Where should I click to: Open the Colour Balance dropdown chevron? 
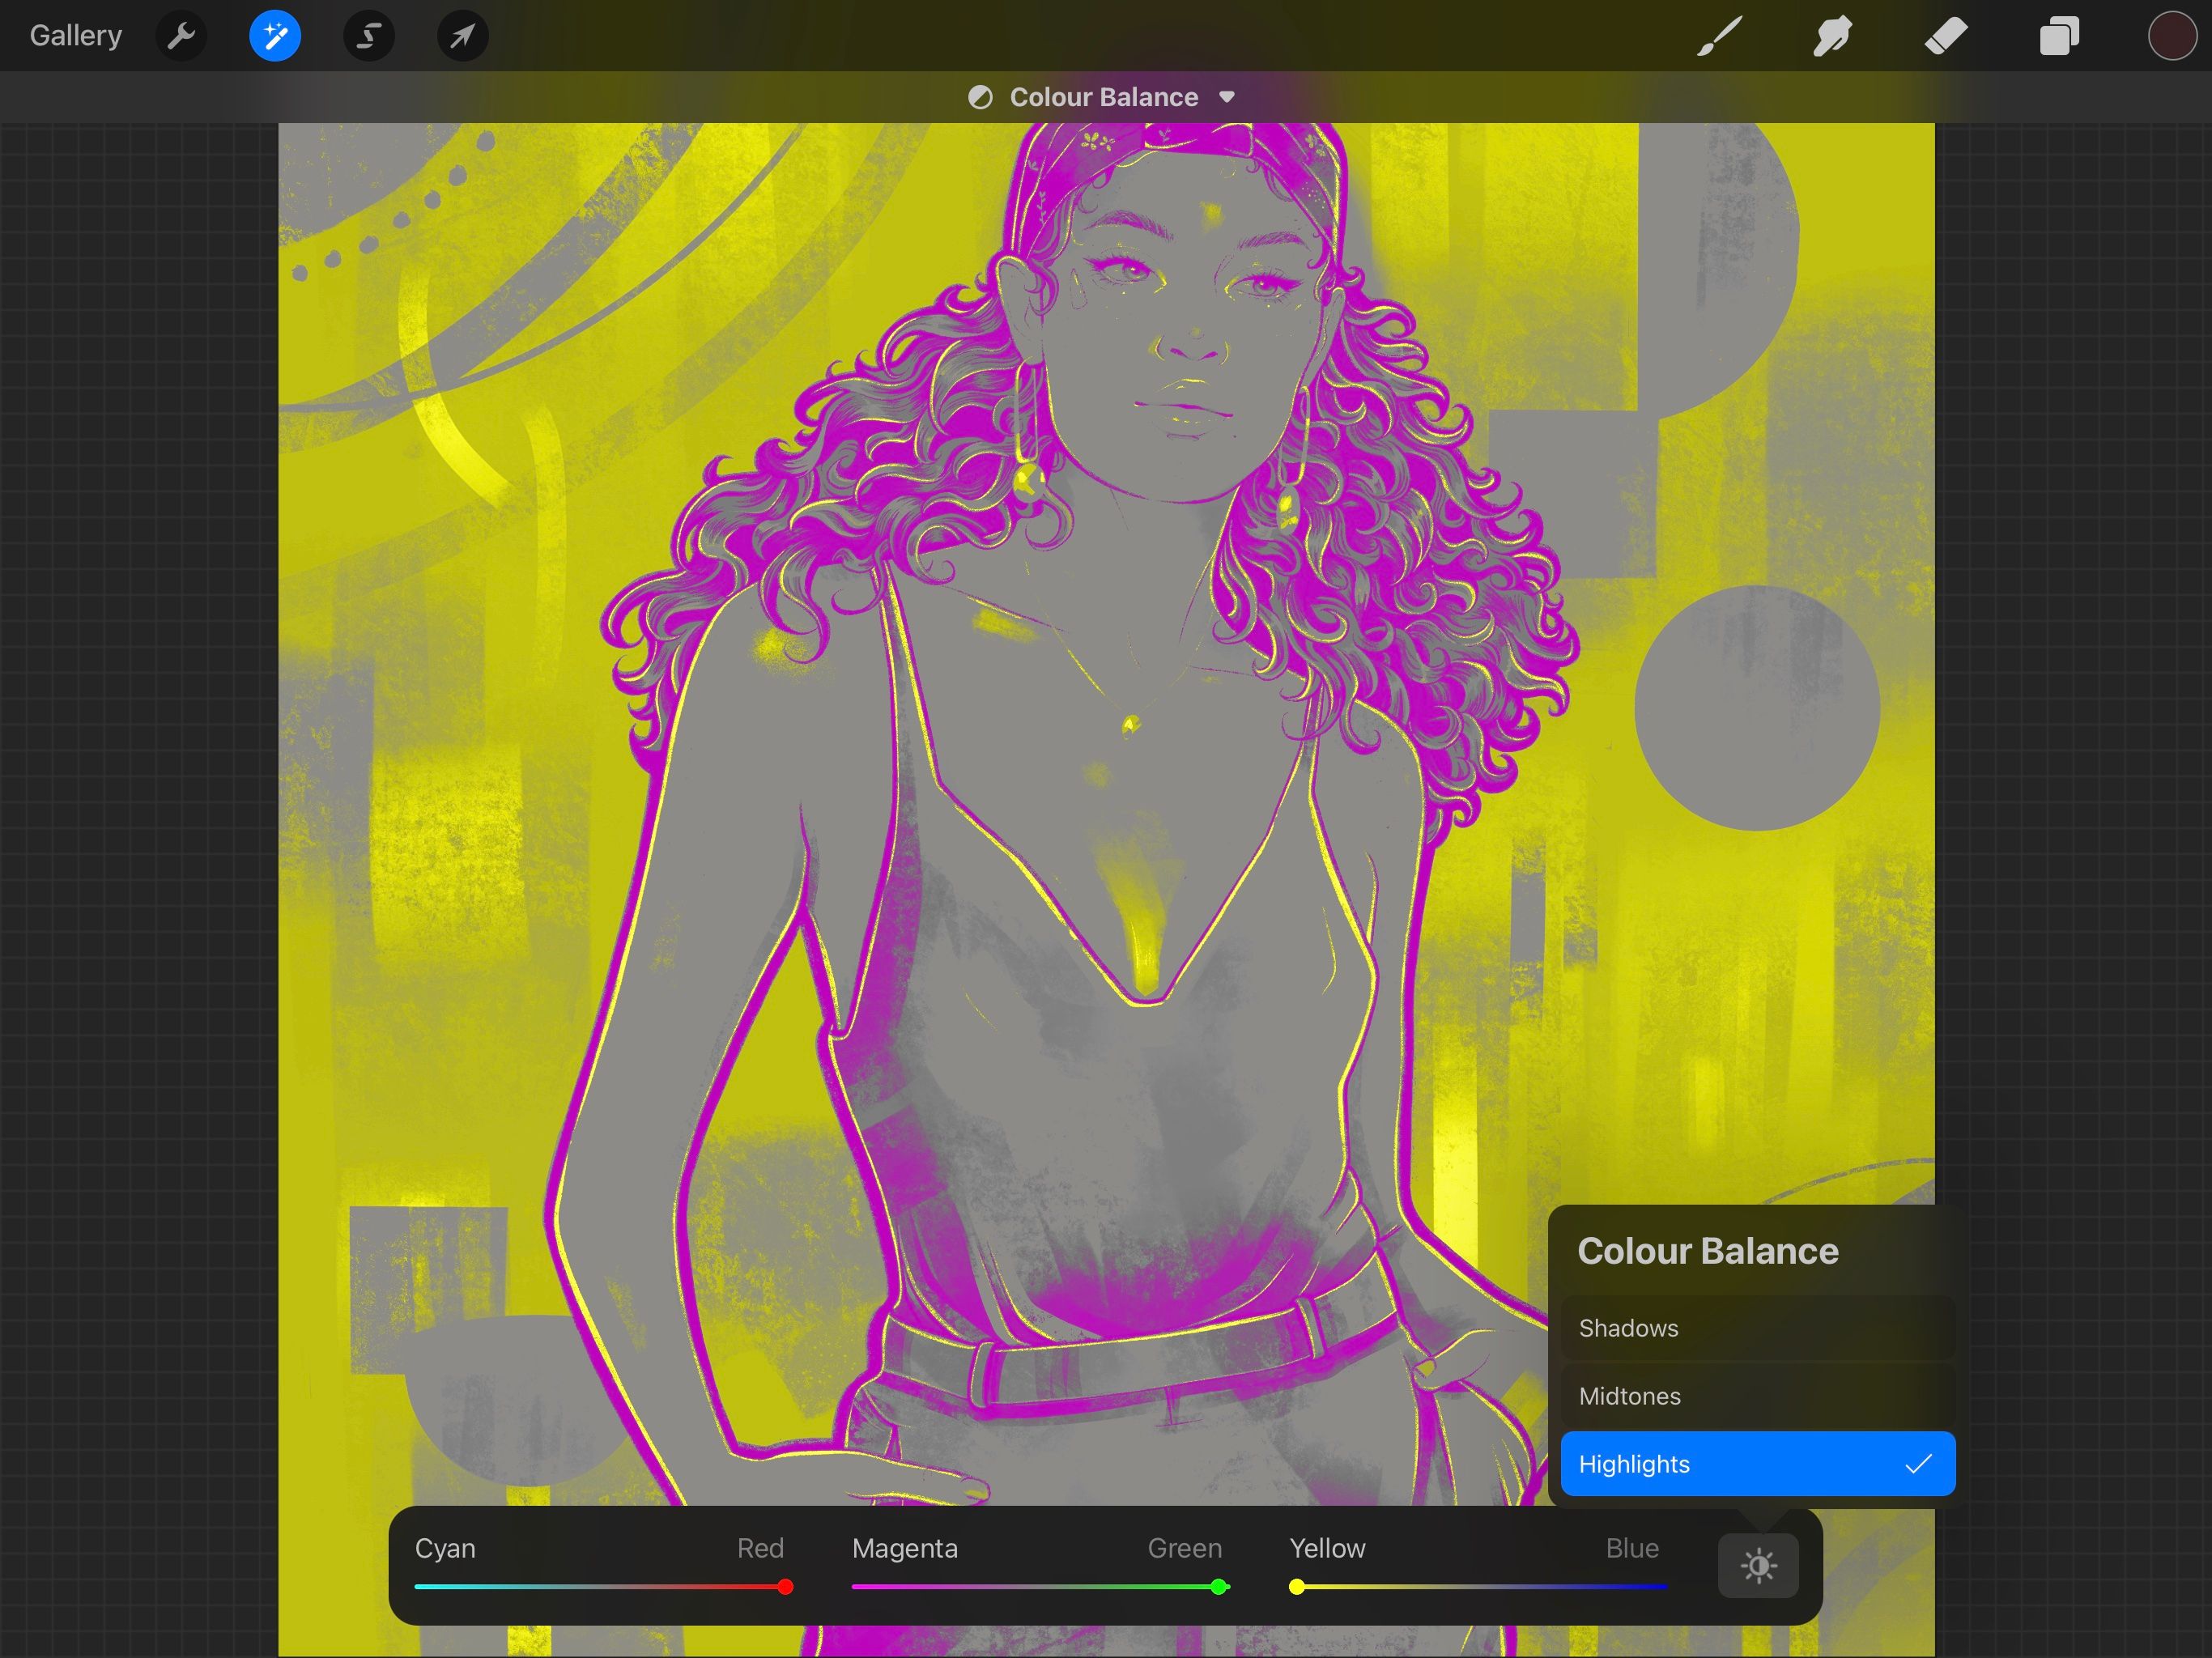point(1228,97)
